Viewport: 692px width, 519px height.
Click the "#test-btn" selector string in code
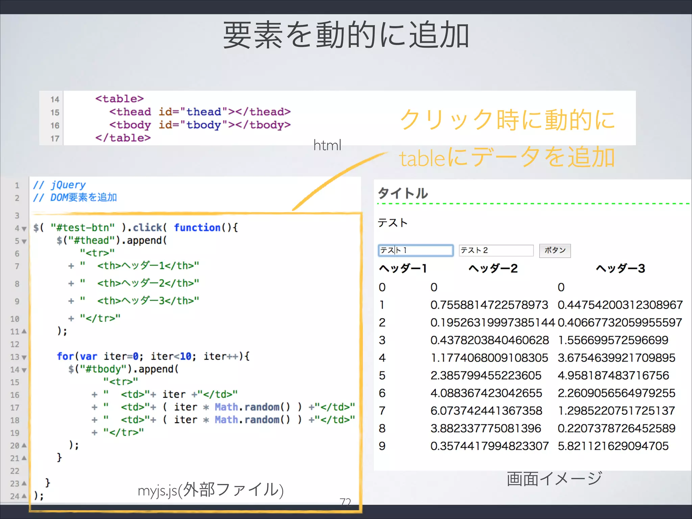click(83, 227)
